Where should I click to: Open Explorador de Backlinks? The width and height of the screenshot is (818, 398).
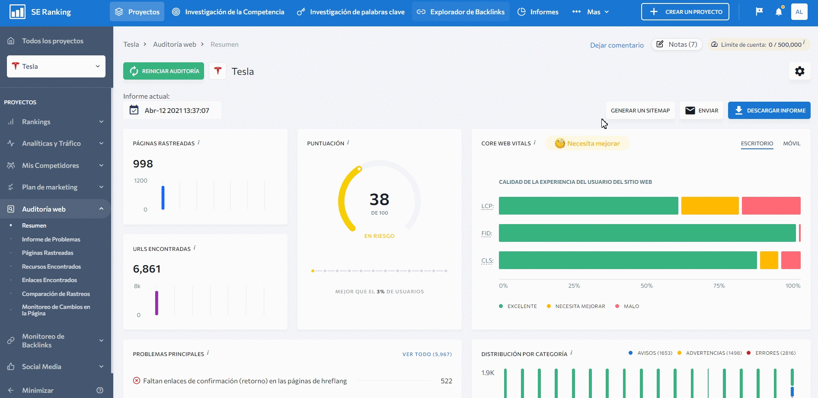pyautogui.click(x=461, y=12)
